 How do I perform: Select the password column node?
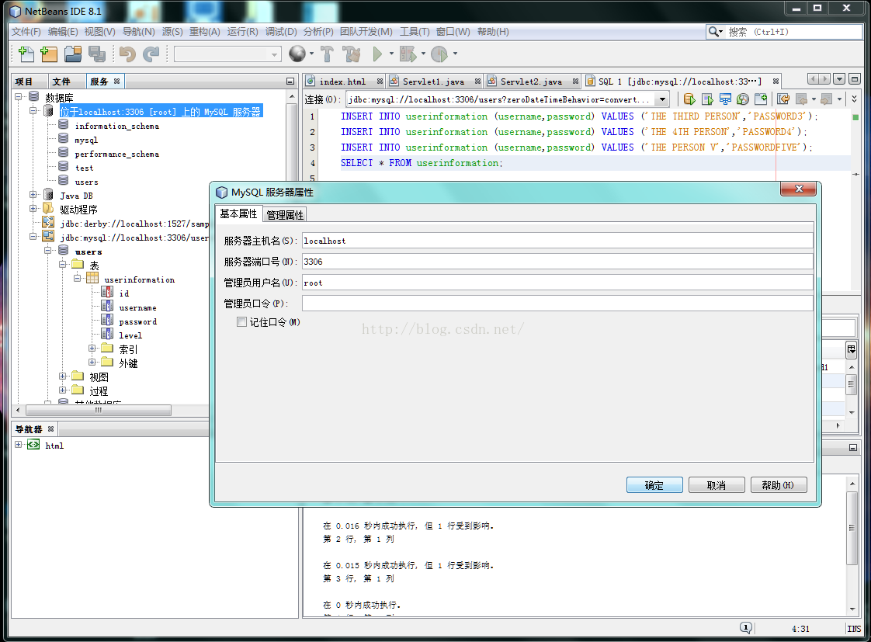click(x=137, y=321)
